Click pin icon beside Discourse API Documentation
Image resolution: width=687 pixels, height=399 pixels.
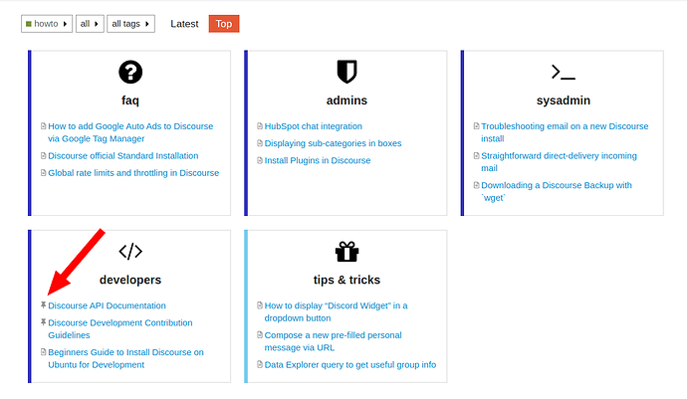[x=44, y=305]
